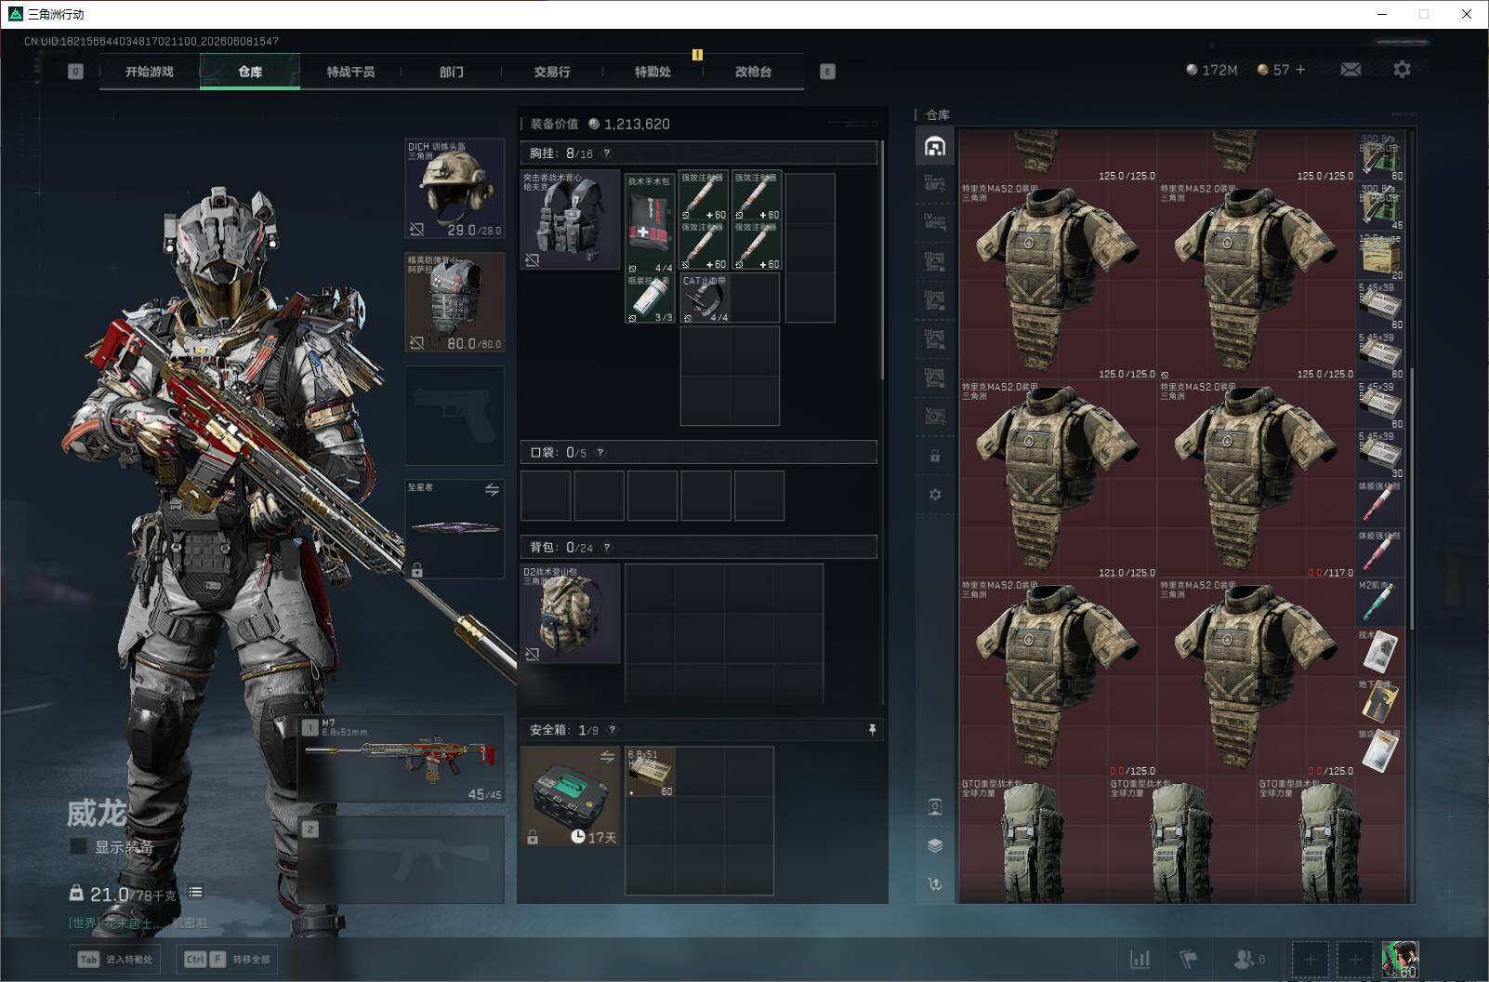This screenshot has height=982, width=1489.
Task: Open the flag icon in bottom bar
Action: point(1188,959)
